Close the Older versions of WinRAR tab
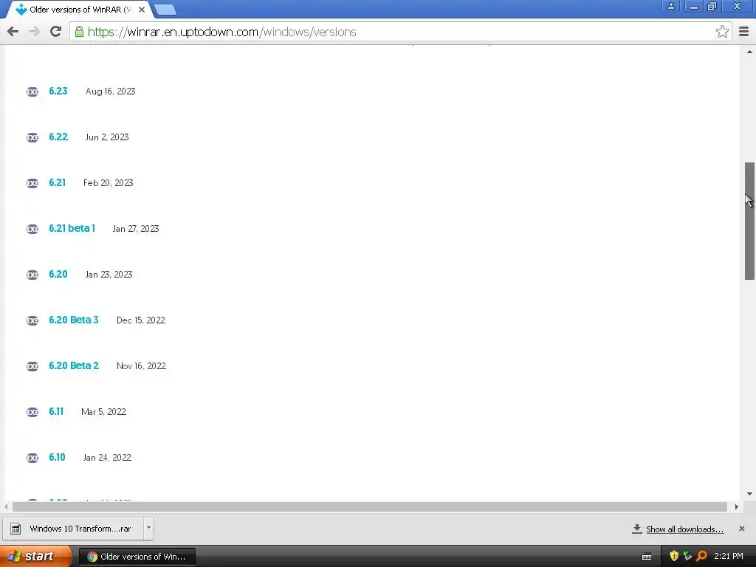This screenshot has width=756, height=567. coord(142,9)
